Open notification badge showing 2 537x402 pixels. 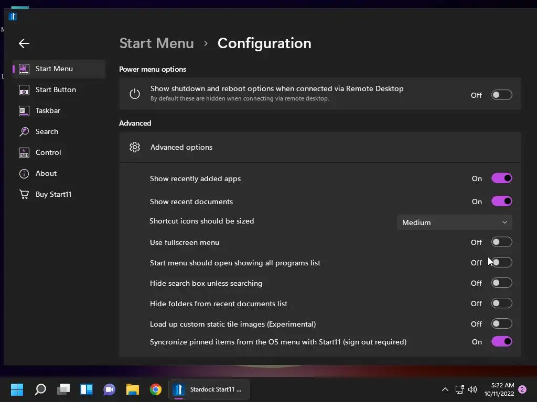point(522,389)
